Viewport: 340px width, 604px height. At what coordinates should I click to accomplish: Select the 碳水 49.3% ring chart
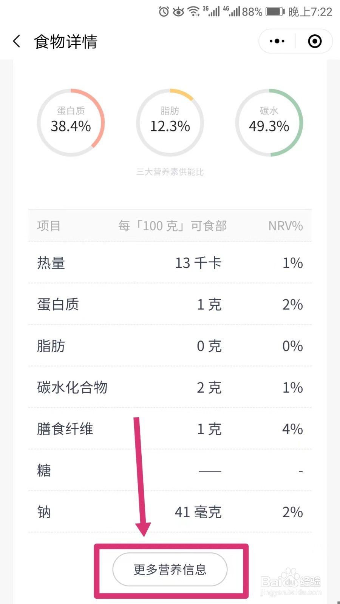pyautogui.click(x=269, y=123)
